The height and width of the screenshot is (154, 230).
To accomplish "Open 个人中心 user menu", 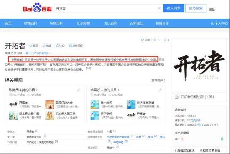I will point(219,23).
